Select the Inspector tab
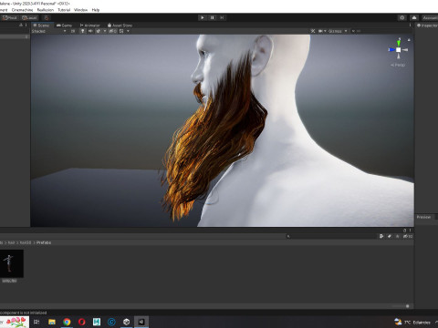 (x=427, y=26)
